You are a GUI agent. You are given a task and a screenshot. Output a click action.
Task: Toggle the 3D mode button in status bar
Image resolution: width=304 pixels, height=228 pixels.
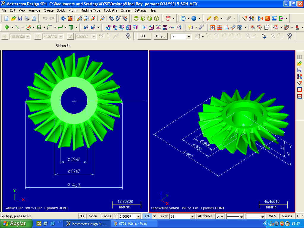pyautogui.click(x=82, y=216)
